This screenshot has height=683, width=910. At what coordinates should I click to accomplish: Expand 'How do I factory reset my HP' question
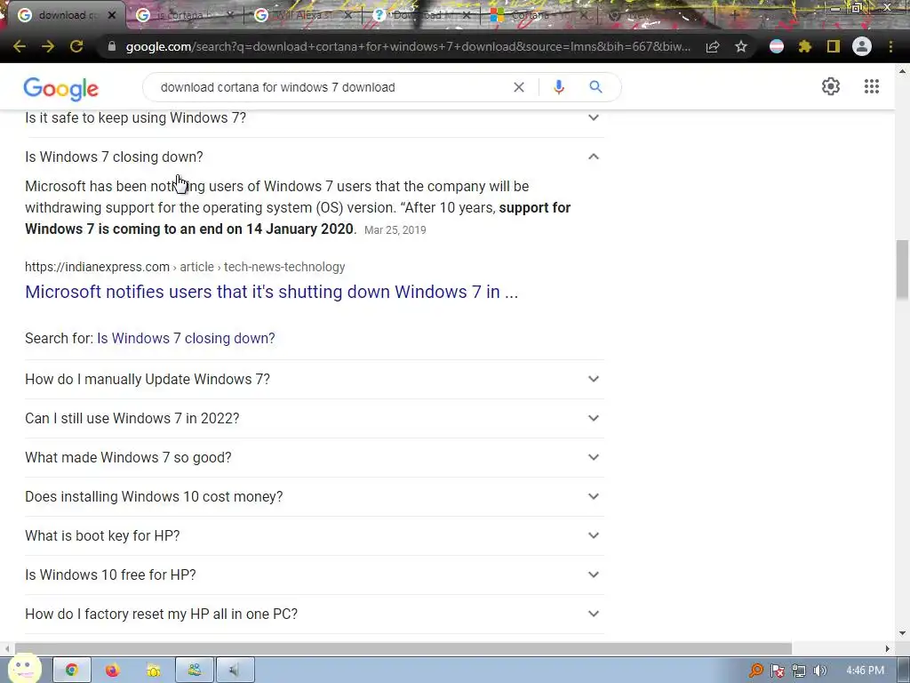pyautogui.click(x=314, y=614)
